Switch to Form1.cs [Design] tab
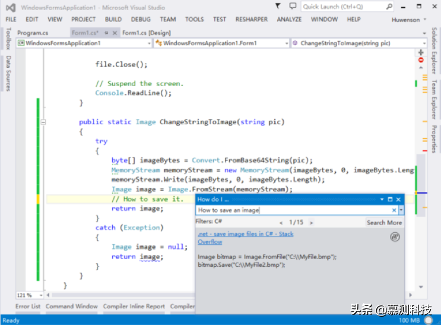Image resolution: width=441 pixels, height=325 pixels. (147, 33)
